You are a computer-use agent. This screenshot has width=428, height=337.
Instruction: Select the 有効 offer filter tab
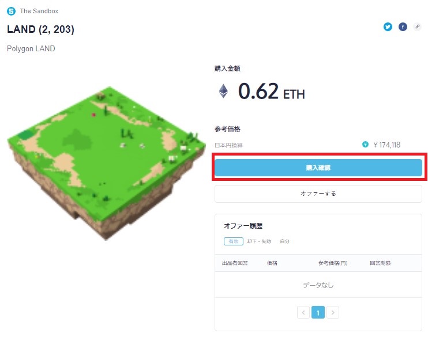click(234, 241)
